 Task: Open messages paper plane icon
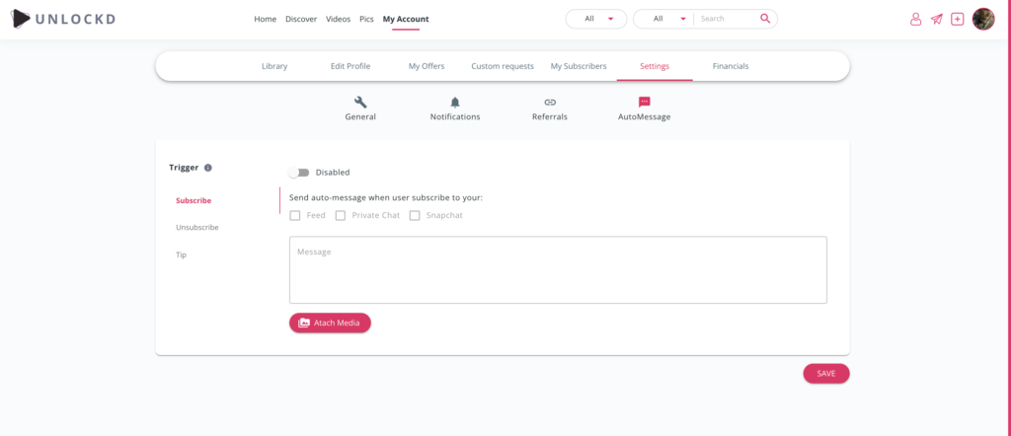coord(936,20)
